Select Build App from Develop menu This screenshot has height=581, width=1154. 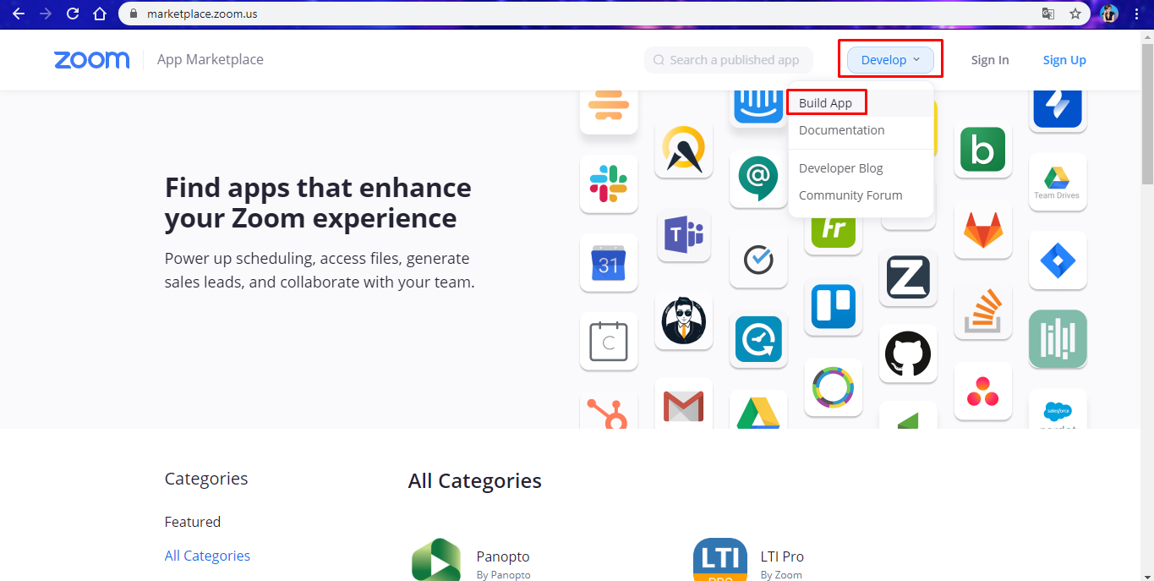pyautogui.click(x=825, y=103)
